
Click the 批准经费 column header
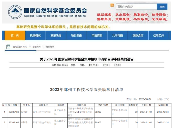[x=133, y=105]
